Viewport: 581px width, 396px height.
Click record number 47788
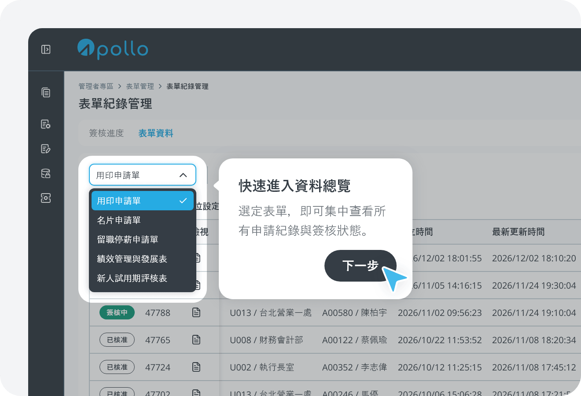pos(158,313)
